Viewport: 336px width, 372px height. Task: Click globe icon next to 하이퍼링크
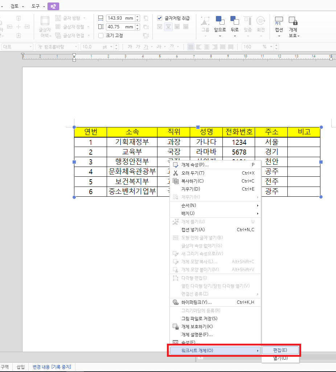[176, 302]
